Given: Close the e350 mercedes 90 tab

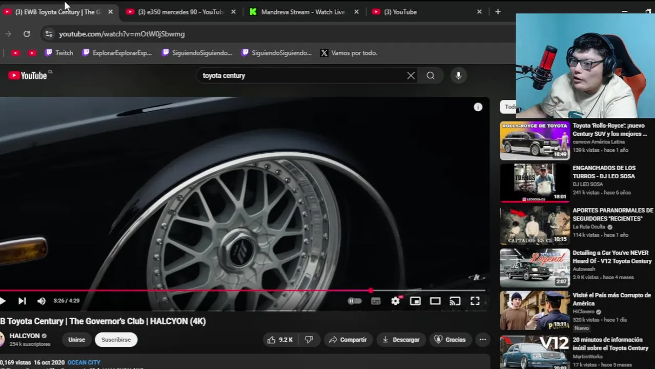Looking at the screenshot, I should coord(233,12).
